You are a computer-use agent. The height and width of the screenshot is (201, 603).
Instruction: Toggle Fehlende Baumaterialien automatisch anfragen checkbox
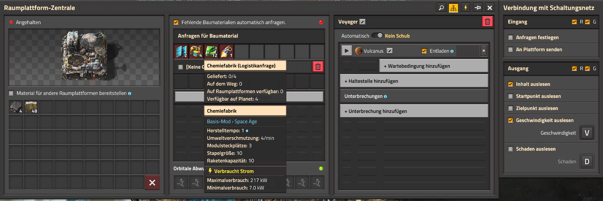tap(176, 22)
